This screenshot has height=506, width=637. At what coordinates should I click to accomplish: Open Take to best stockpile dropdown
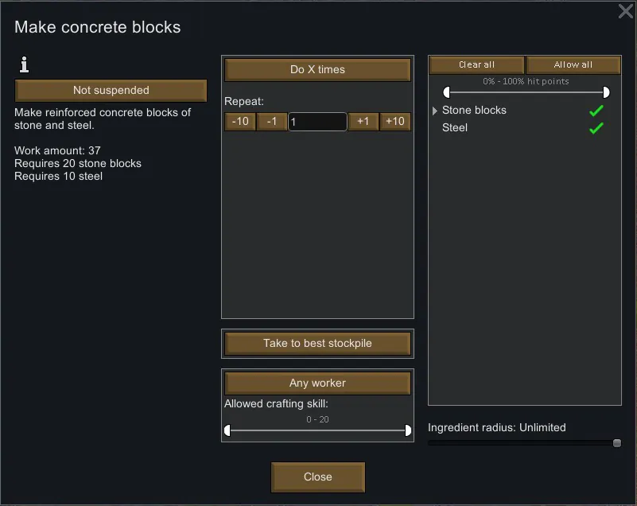point(317,344)
